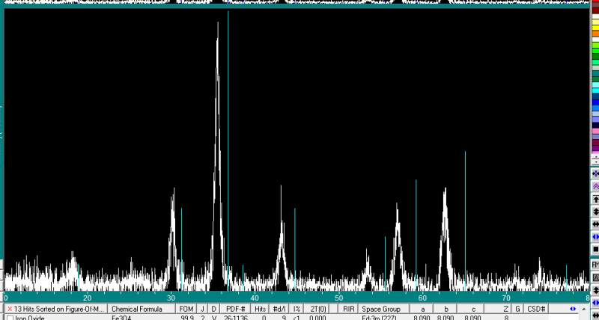Pick the orange swatch in the color palette

coord(595,34)
